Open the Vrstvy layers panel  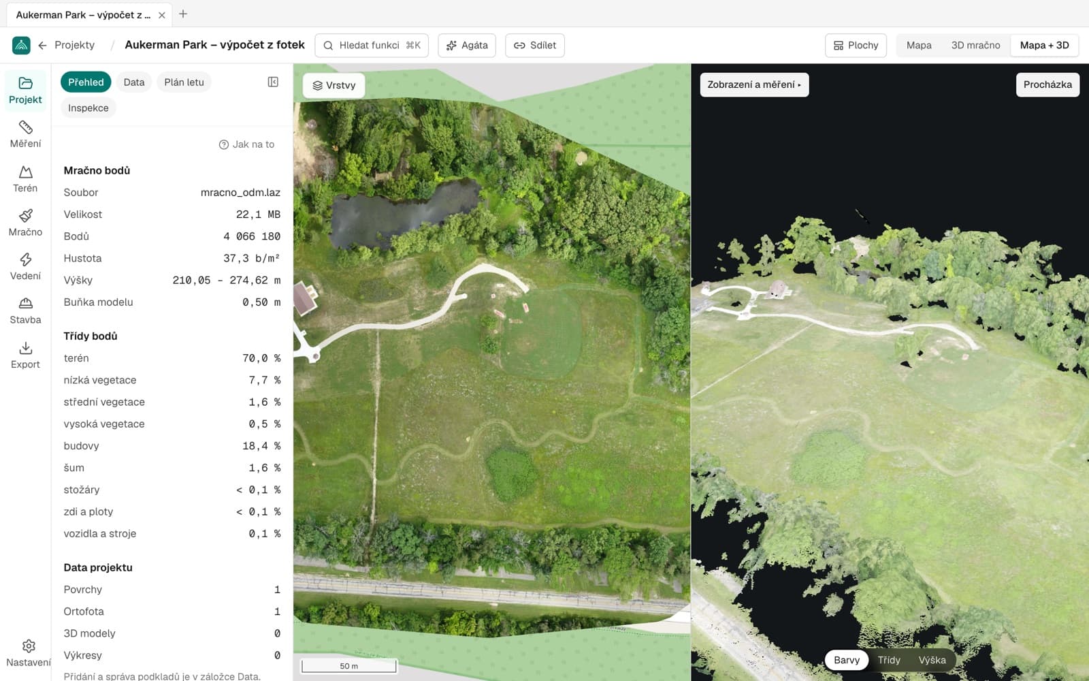(334, 85)
